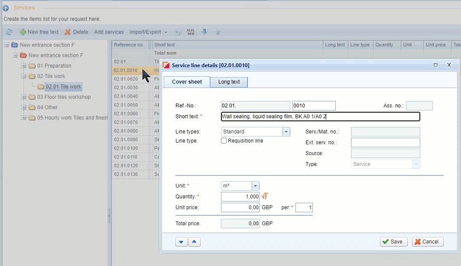
Task: Click the Save button
Action: pos(392,242)
